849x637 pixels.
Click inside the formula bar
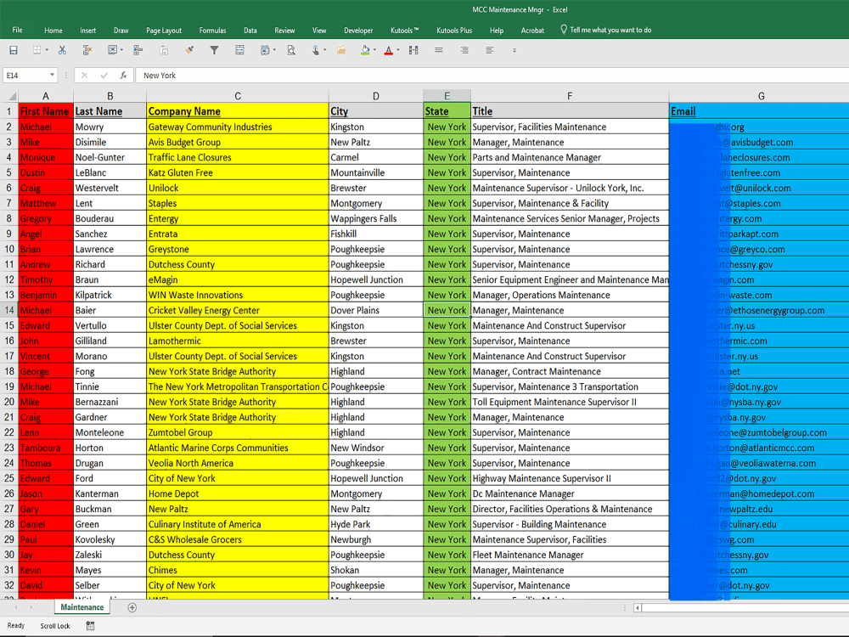pyautogui.click(x=255, y=75)
